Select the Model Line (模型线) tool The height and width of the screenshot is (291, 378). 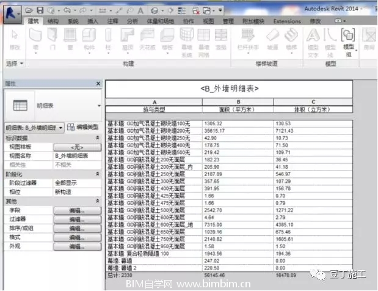pyautogui.click(x=330, y=42)
